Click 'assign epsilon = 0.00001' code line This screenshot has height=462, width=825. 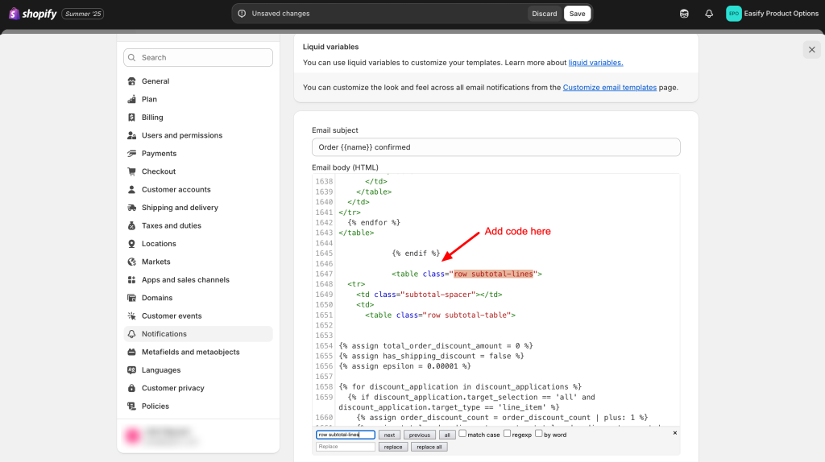tap(405, 366)
